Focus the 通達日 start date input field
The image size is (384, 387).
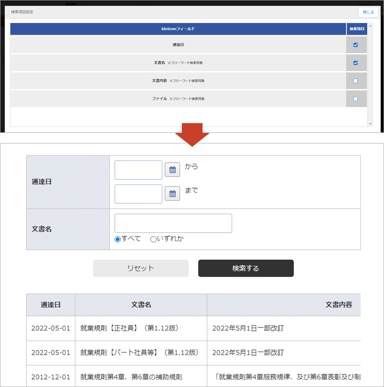(138, 170)
